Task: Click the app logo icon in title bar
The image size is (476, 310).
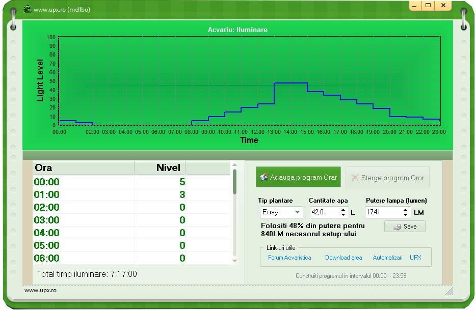Action: coord(26,9)
